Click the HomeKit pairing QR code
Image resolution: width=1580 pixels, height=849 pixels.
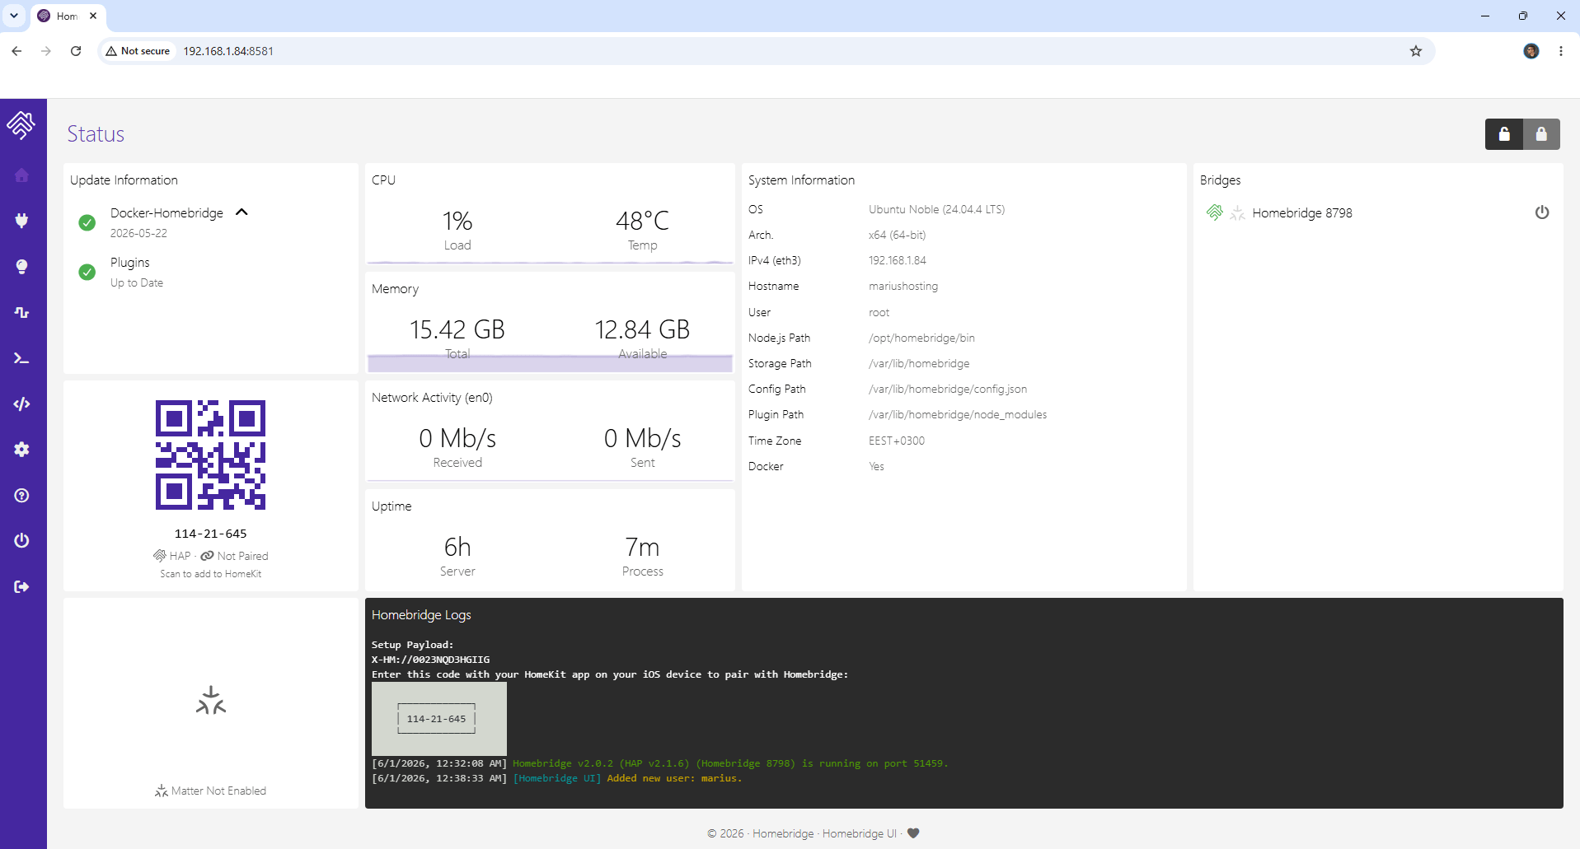pos(211,455)
